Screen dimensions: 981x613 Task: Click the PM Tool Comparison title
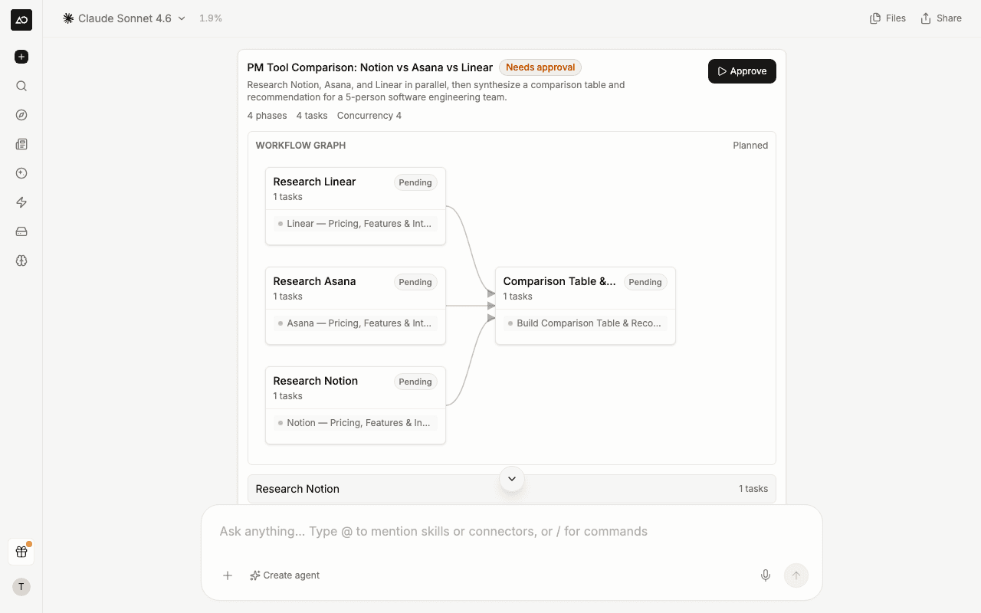point(370,67)
